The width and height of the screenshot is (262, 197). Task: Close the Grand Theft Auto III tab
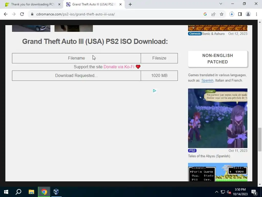121,5
